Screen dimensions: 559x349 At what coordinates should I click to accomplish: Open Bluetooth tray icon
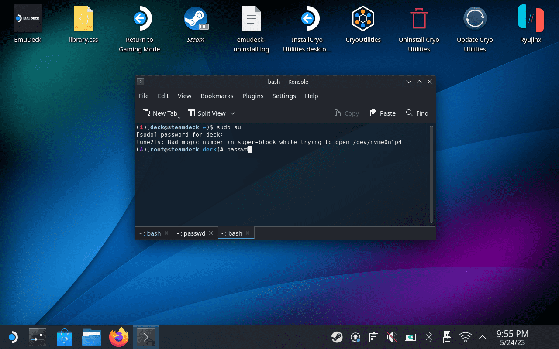[x=429, y=337]
